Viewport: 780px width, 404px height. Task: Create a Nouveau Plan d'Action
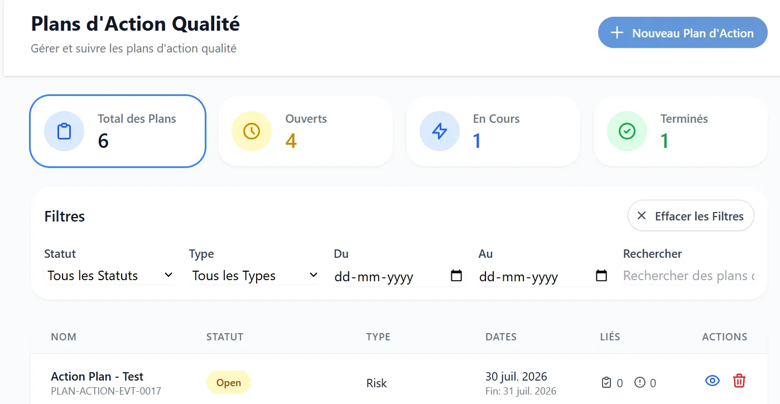coord(683,32)
